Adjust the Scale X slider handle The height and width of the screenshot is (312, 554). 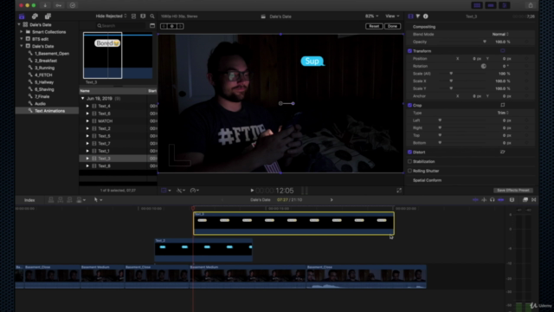(x=451, y=81)
